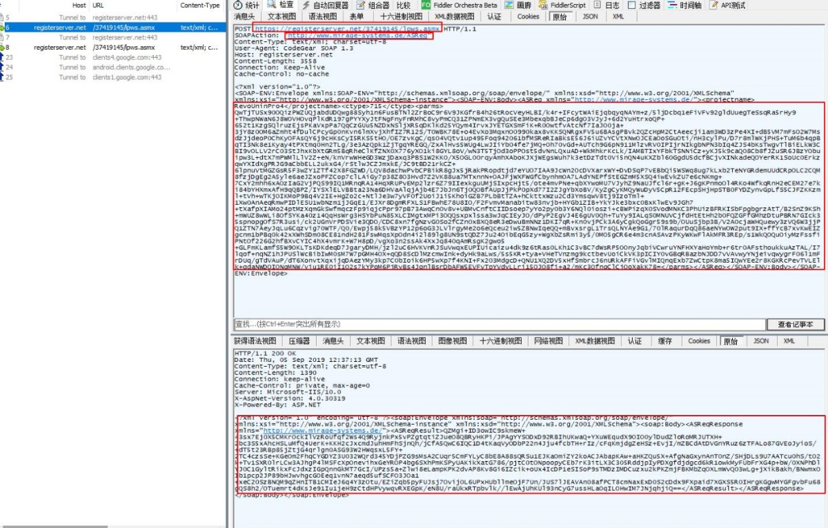The image size is (828, 528).
Task: Click SOAPAction mirage-systems.de/ASReq link
Action: point(357,35)
